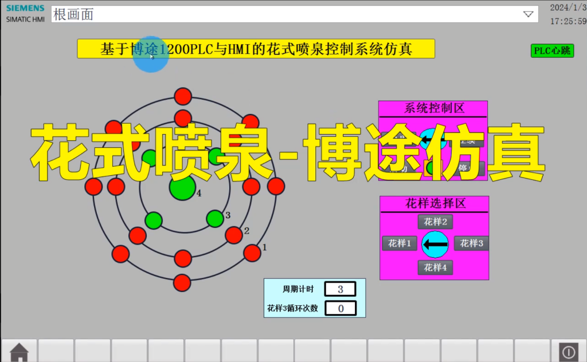Click the PLC心跳 heartbeat indicator

tap(551, 50)
